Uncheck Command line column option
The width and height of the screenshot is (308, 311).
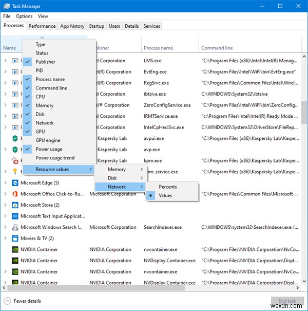59,88
